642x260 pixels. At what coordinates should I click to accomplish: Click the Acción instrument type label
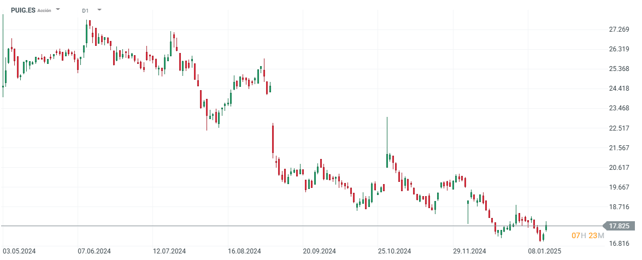(x=44, y=10)
